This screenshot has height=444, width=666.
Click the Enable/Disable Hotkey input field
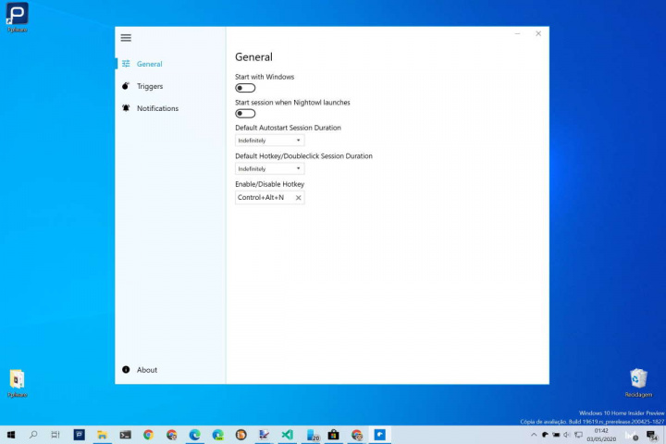coord(263,198)
